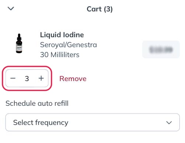185x143 pixels.
Task: Click the blurred price badge
Action: tap(161, 49)
